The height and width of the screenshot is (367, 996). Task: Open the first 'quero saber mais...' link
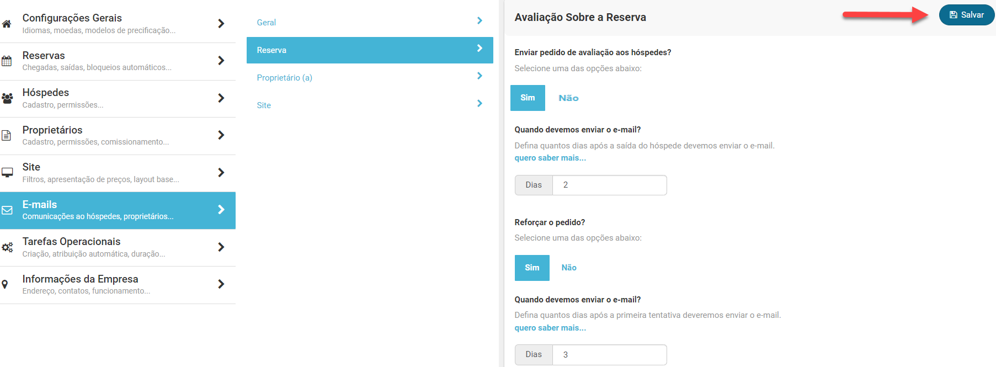550,158
